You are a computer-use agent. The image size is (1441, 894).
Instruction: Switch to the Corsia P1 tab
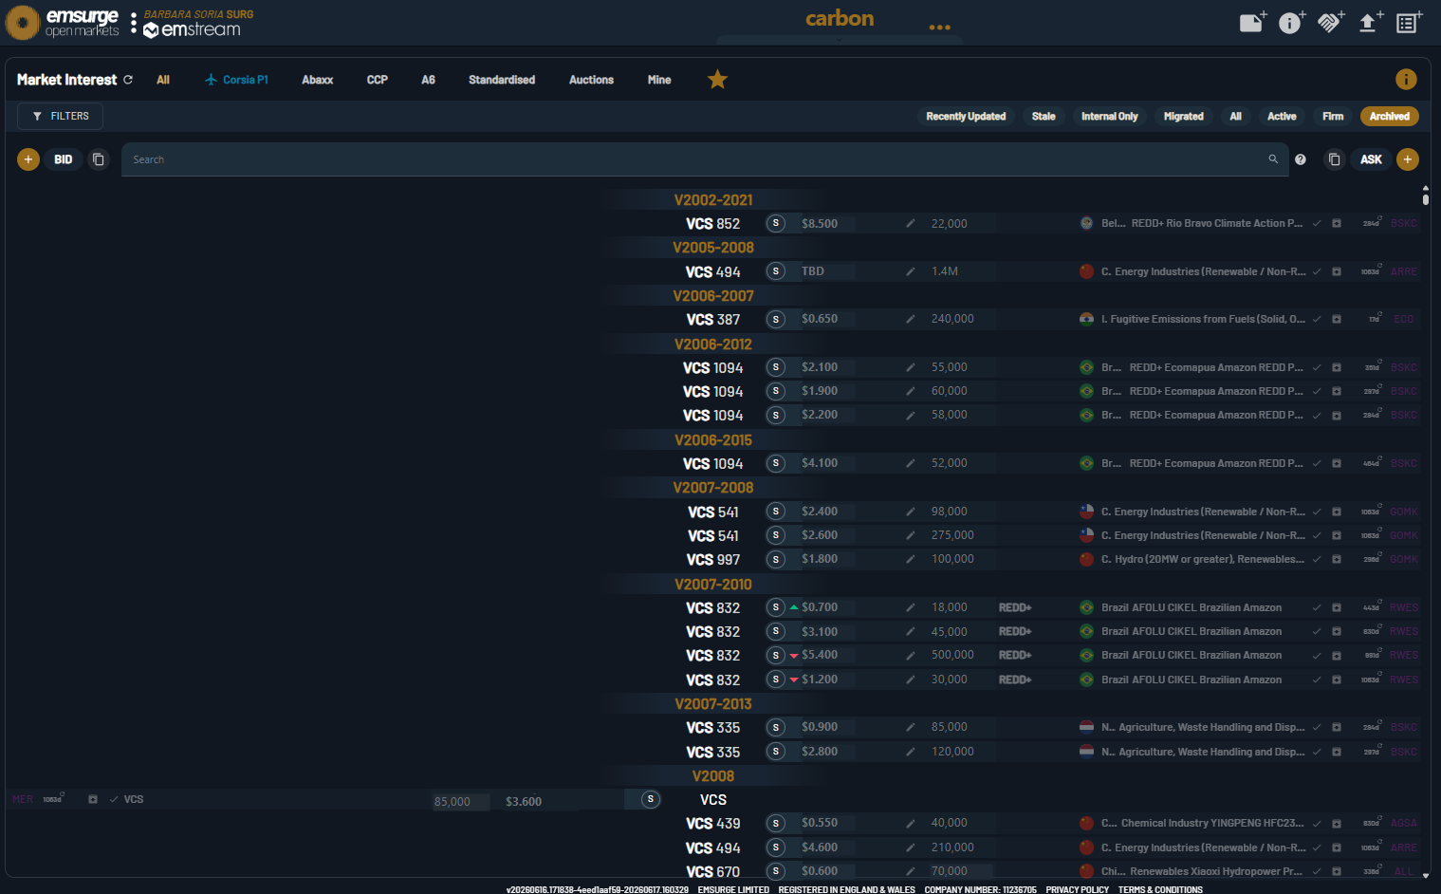coord(237,80)
